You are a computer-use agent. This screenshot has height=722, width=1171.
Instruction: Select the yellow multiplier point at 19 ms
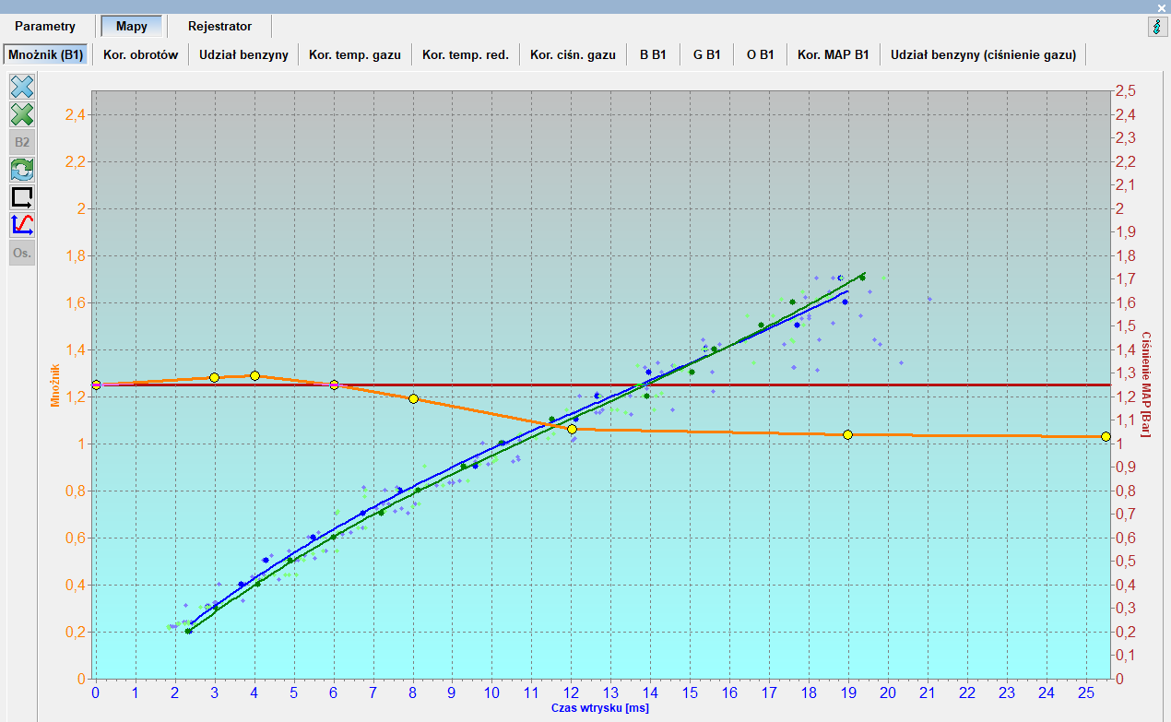coord(847,434)
